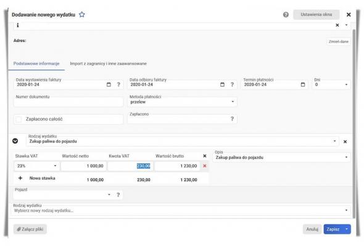This screenshot has height=246, width=364.
Task: Click the Wartość brutto column header
Action: pyautogui.click(x=170, y=156)
